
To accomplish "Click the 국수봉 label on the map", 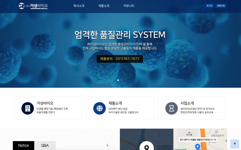I will [189, 135].
